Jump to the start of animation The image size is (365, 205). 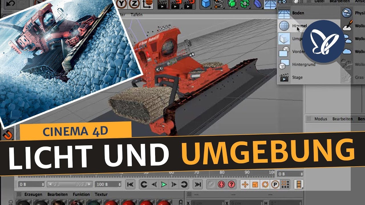point(130,184)
